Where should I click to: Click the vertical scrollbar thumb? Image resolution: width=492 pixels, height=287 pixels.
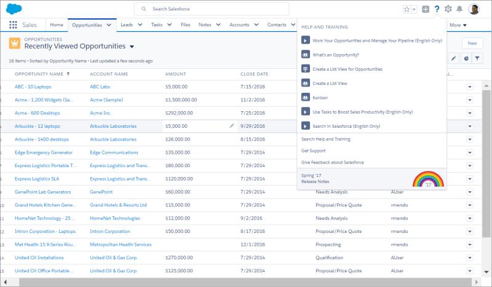click(486, 163)
